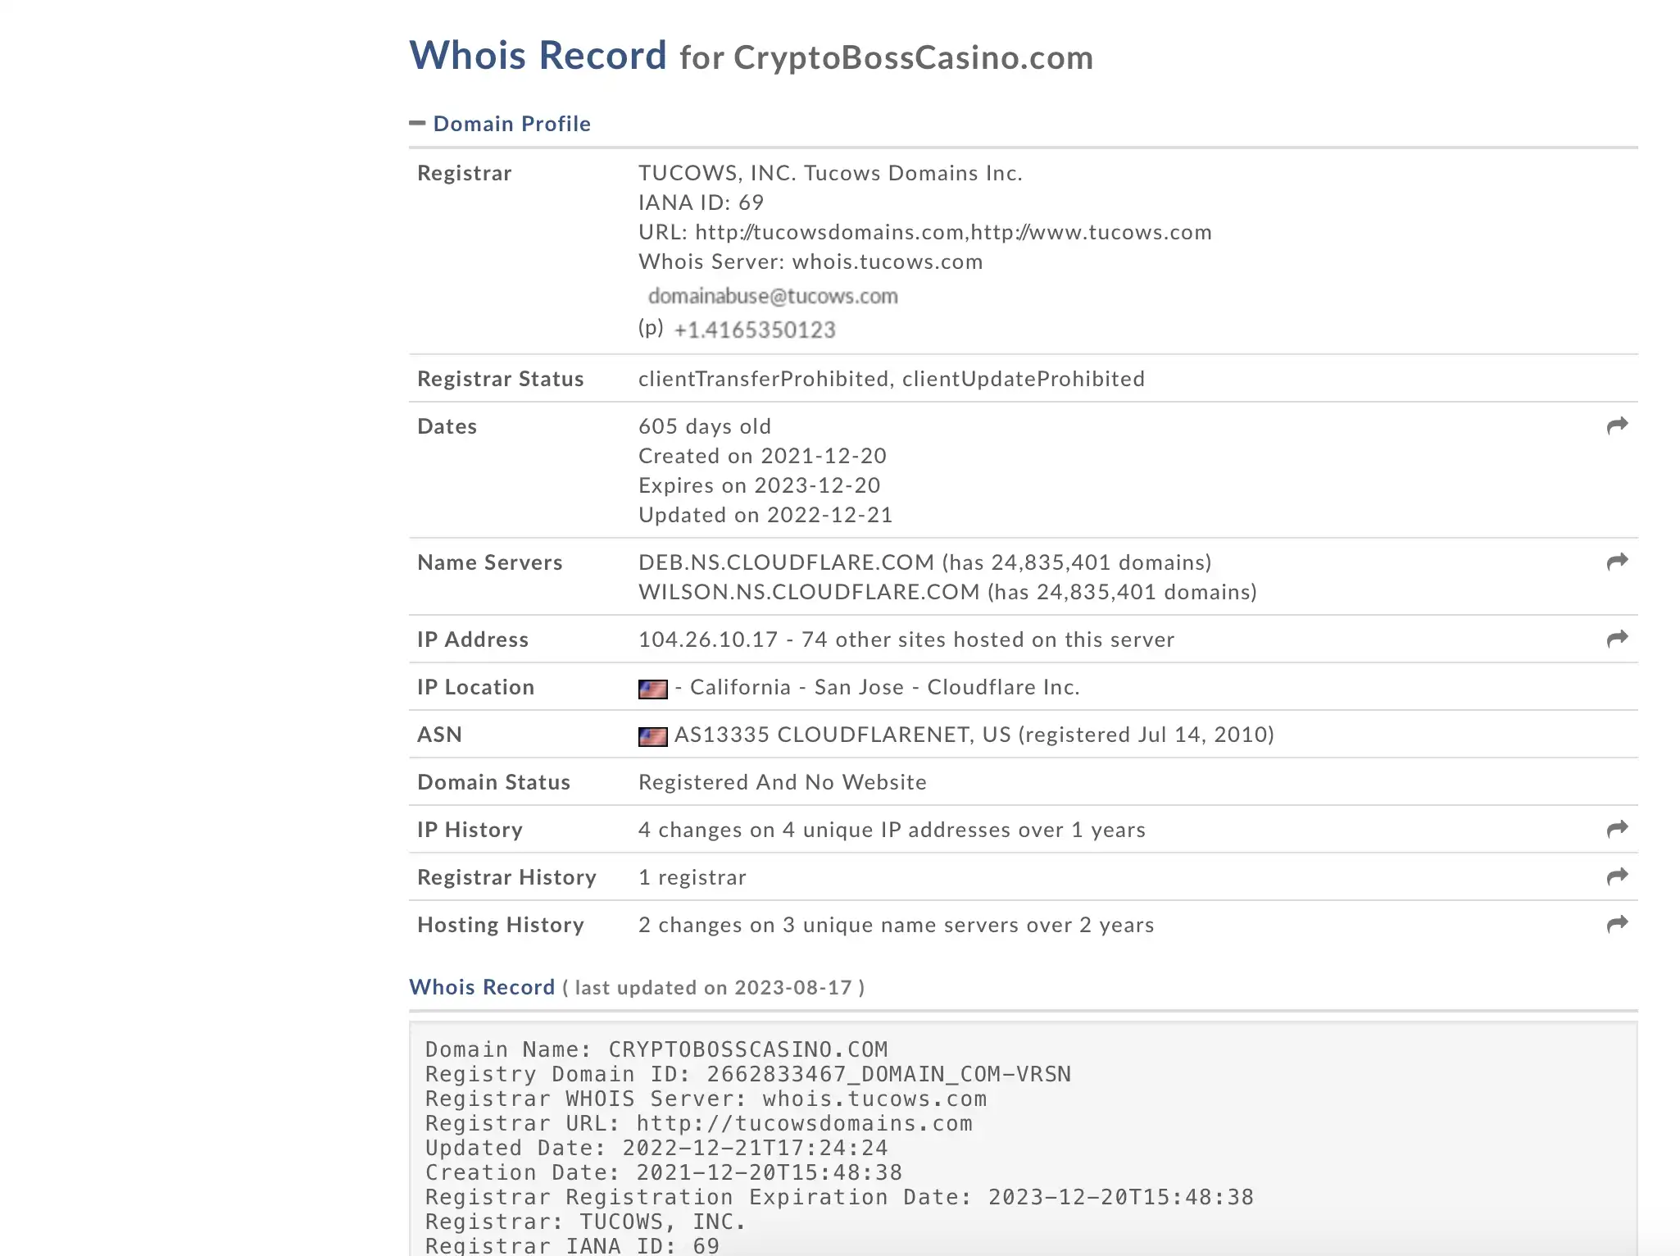Click the Whois Record for CryptoBossCasino.com title

pyautogui.click(x=751, y=56)
